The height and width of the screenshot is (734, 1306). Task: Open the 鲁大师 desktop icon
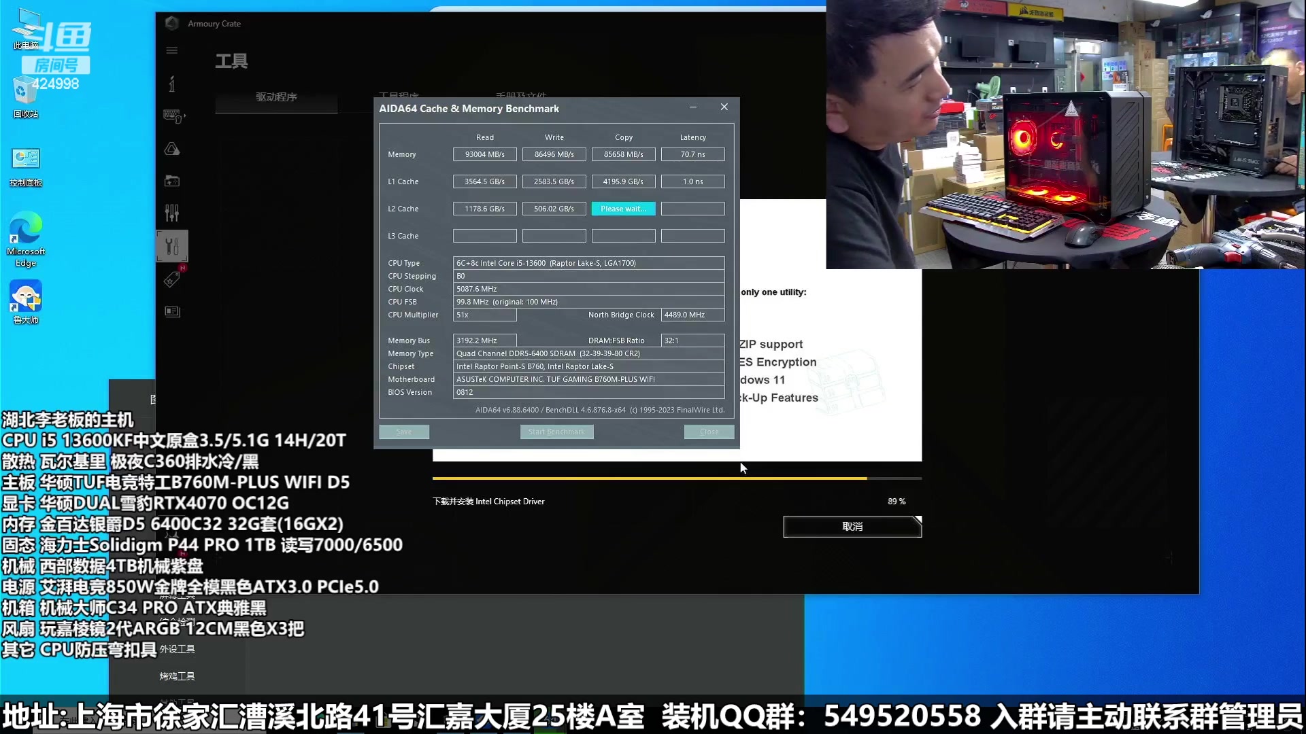(x=26, y=302)
